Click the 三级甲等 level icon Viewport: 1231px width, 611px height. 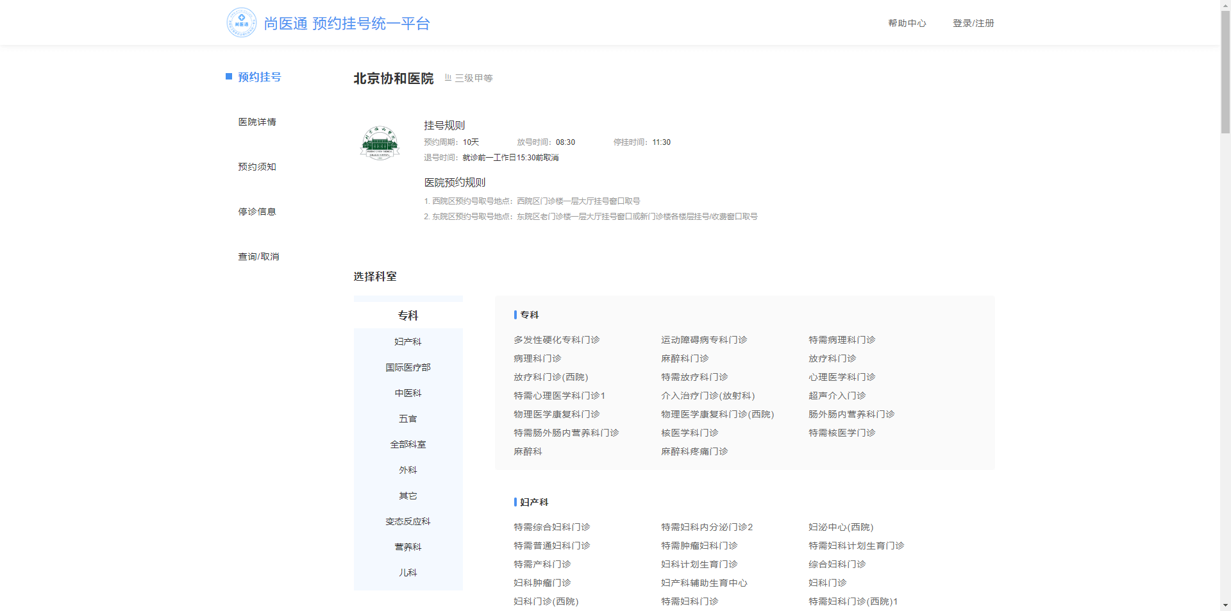point(448,78)
